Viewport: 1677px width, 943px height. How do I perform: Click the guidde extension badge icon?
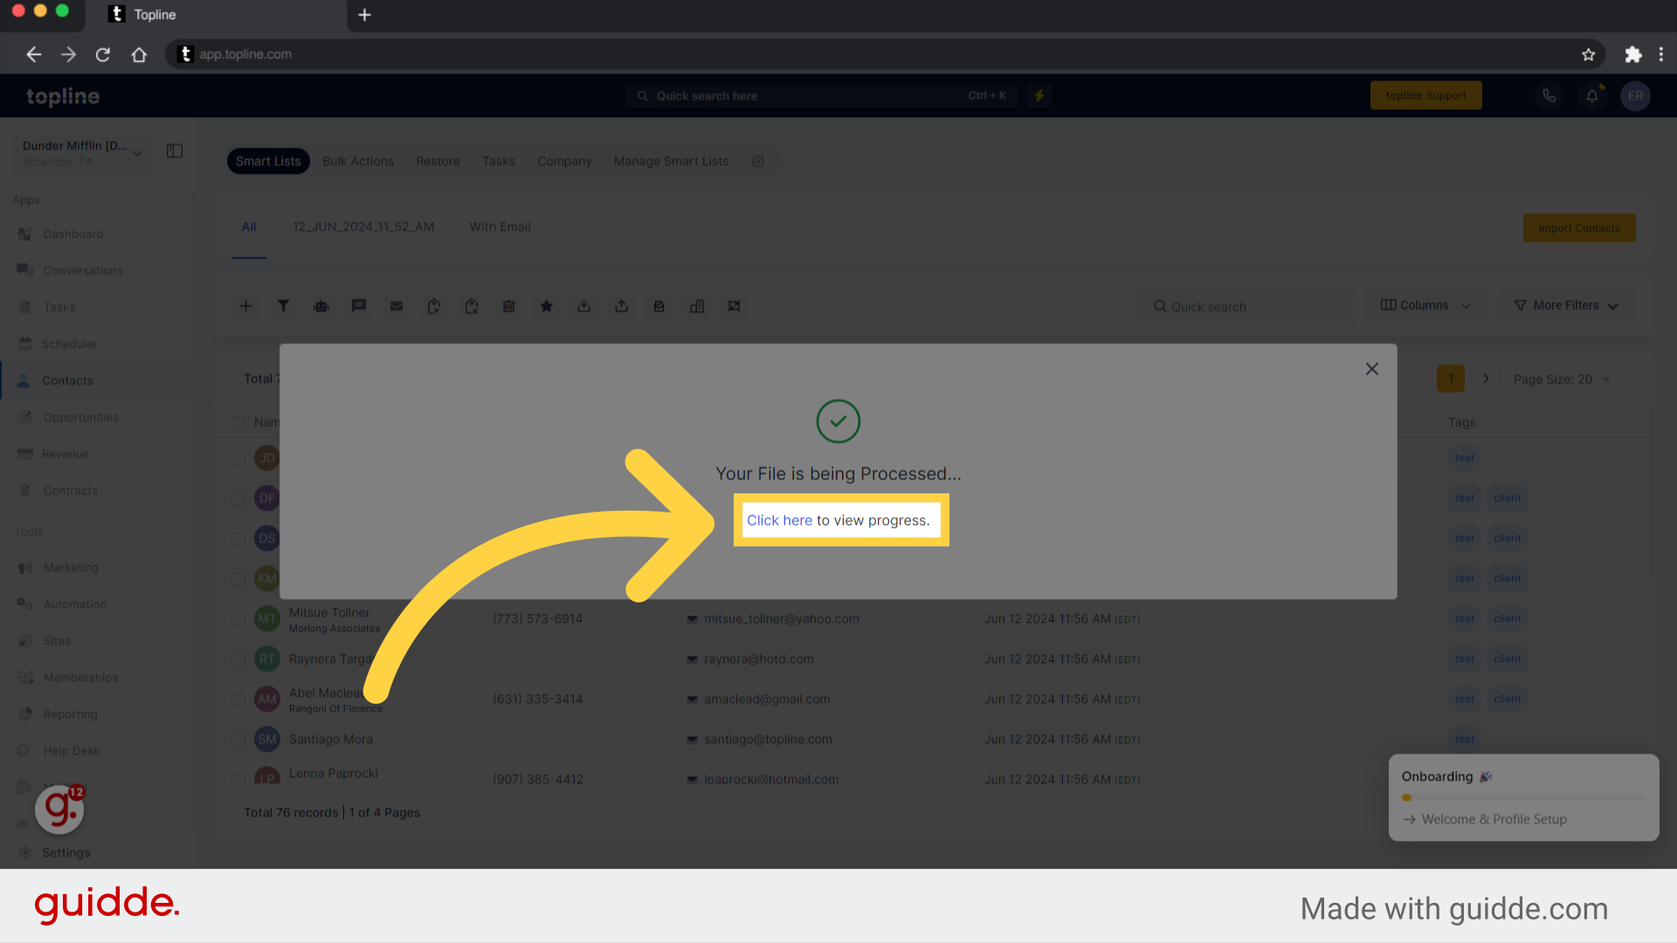point(60,809)
